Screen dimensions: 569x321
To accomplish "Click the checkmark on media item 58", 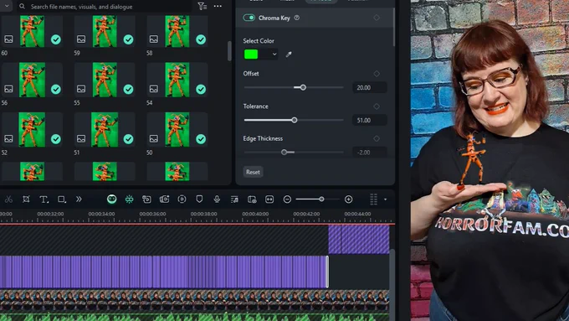I will 201,39.
